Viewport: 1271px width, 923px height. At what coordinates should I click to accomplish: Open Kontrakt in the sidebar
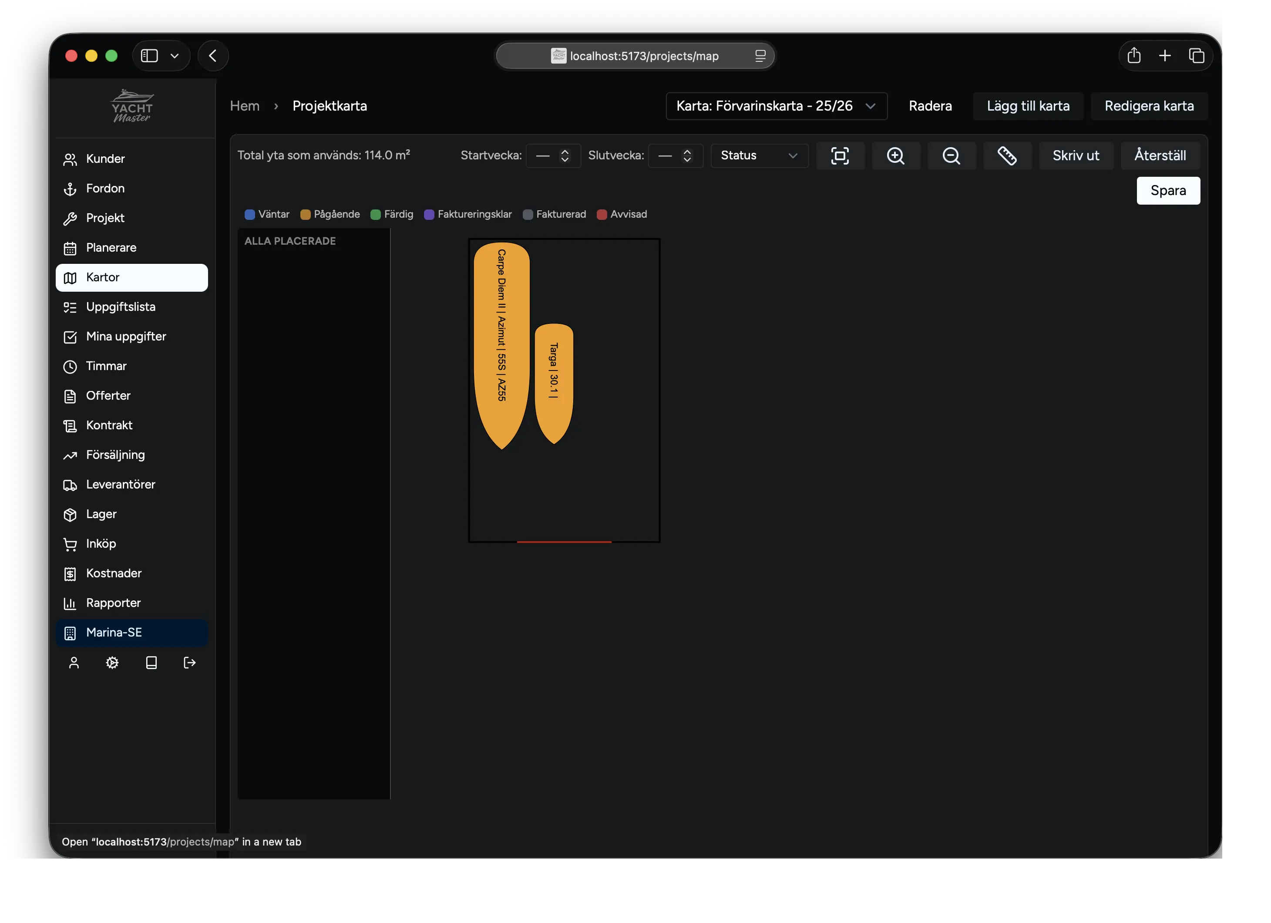pyautogui.click(x=132, y=427)
